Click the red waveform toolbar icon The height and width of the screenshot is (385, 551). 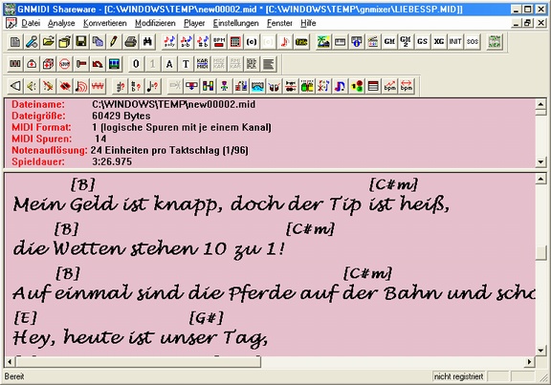point(98,86)
